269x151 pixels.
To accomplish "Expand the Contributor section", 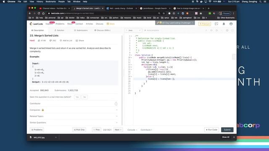I will [74, 104].
